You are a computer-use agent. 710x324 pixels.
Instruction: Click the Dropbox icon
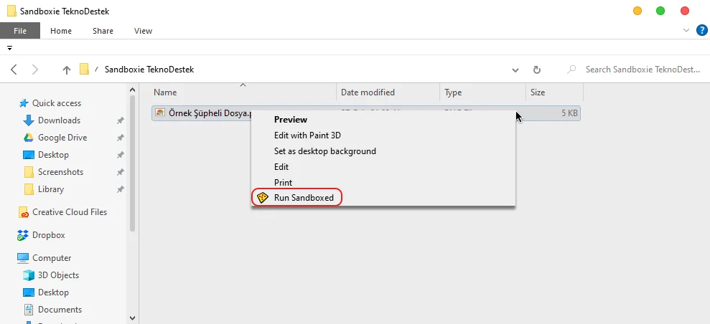point(23,235)
